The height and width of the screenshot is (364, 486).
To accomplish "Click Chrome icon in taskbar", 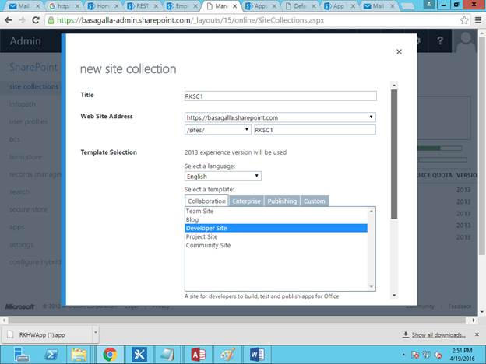I will click(110, 355).
